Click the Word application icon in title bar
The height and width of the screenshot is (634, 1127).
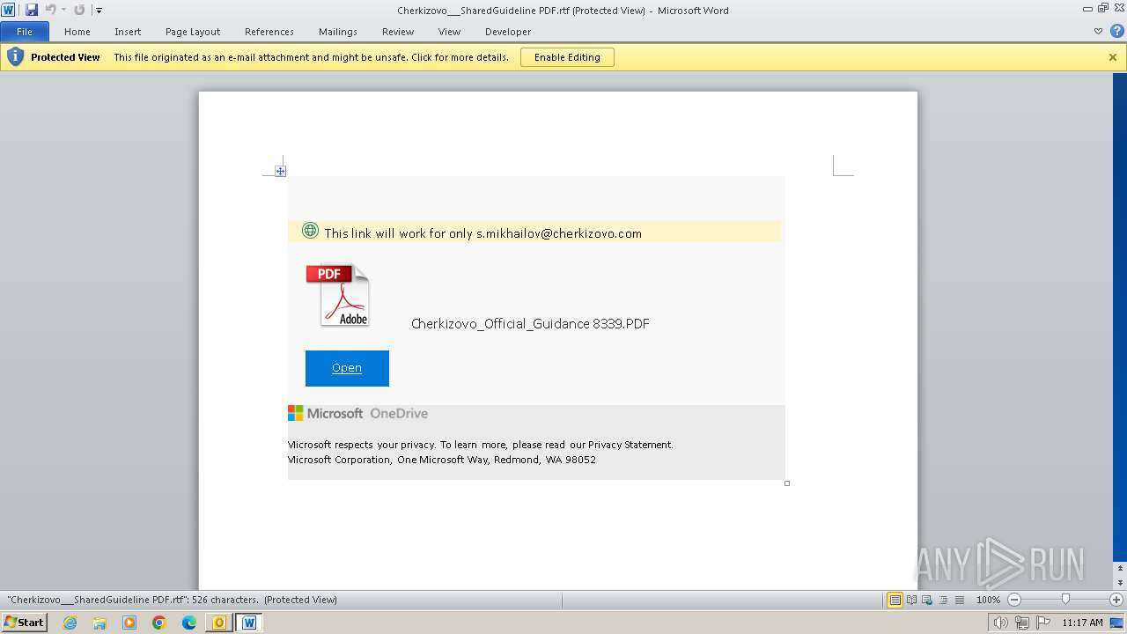tap(8, 10)
